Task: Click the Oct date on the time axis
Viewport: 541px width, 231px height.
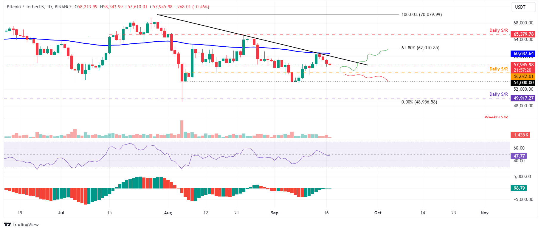Action: 378,213
